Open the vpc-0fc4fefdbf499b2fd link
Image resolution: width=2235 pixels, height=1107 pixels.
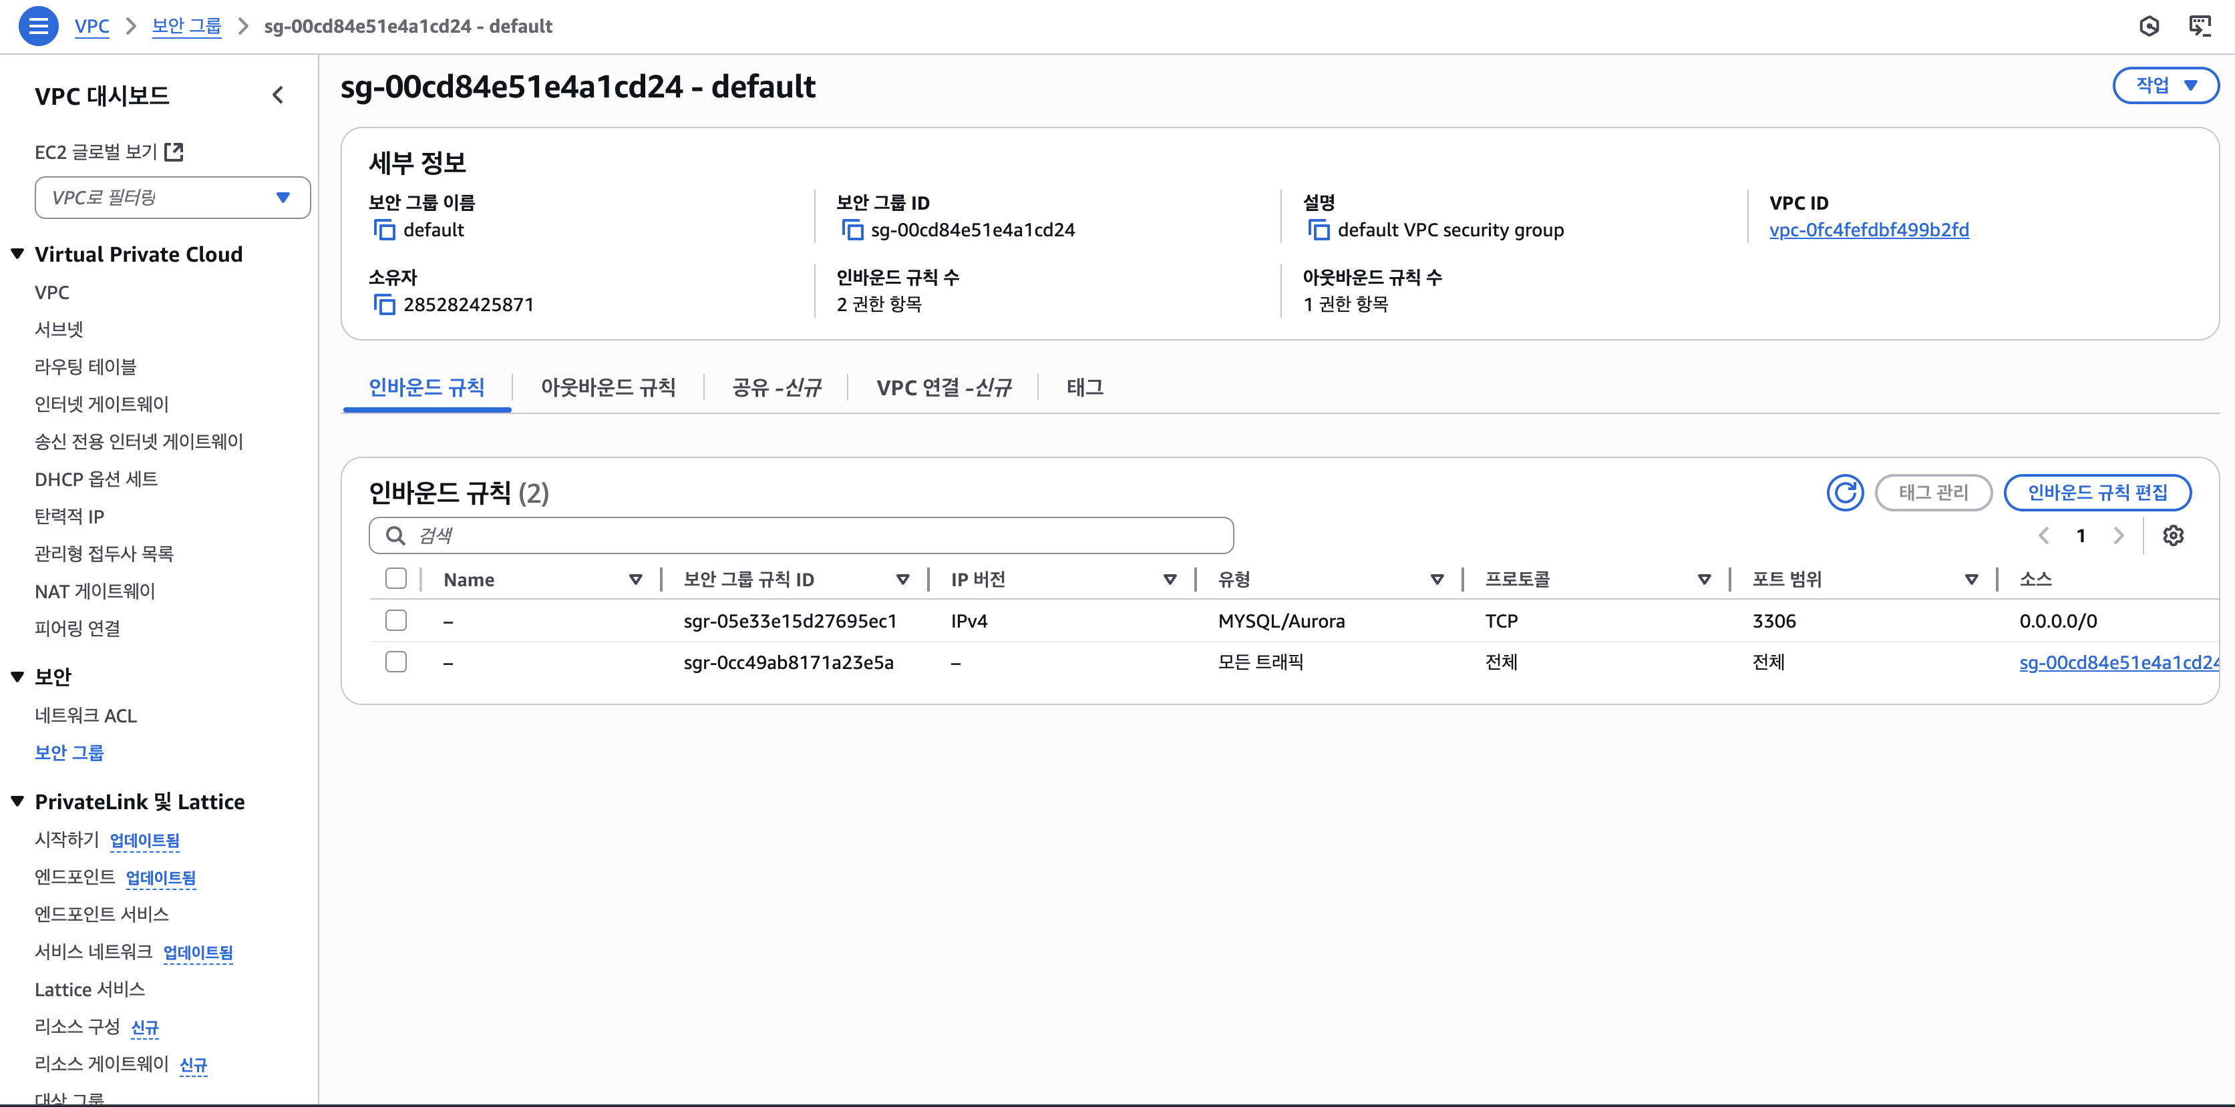pos(1868,230)
